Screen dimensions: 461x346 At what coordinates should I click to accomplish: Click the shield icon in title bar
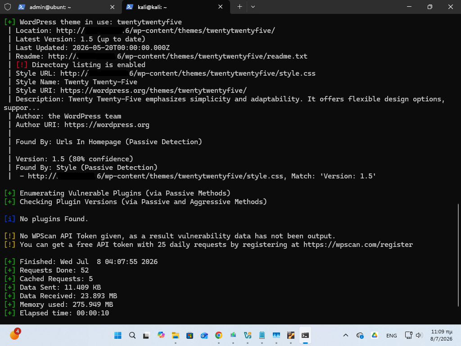point(7,7)
